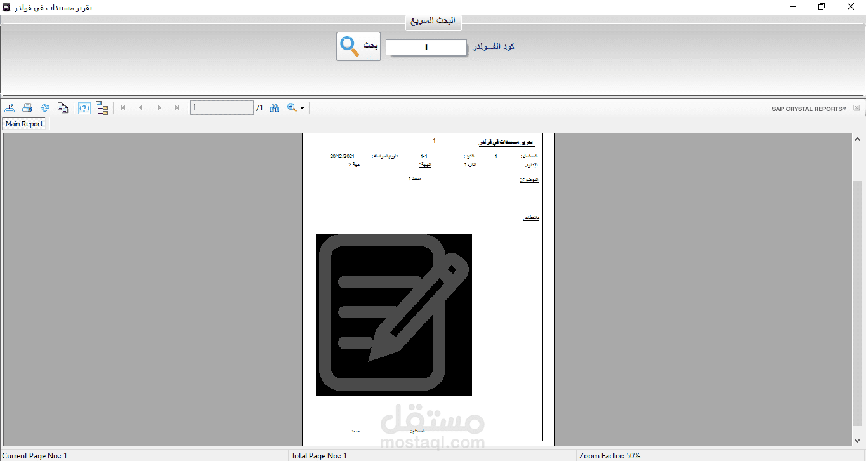Viewport: 866px width, 461px height.
Task: Open the zoom dropdown arrow
Action: coord(302,109)
